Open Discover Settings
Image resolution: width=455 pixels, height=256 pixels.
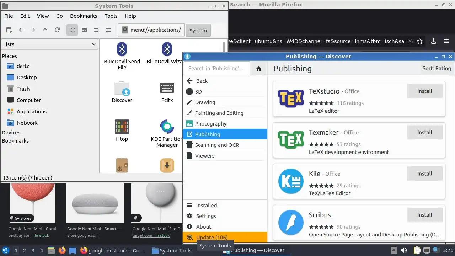(x=226, y=216)
